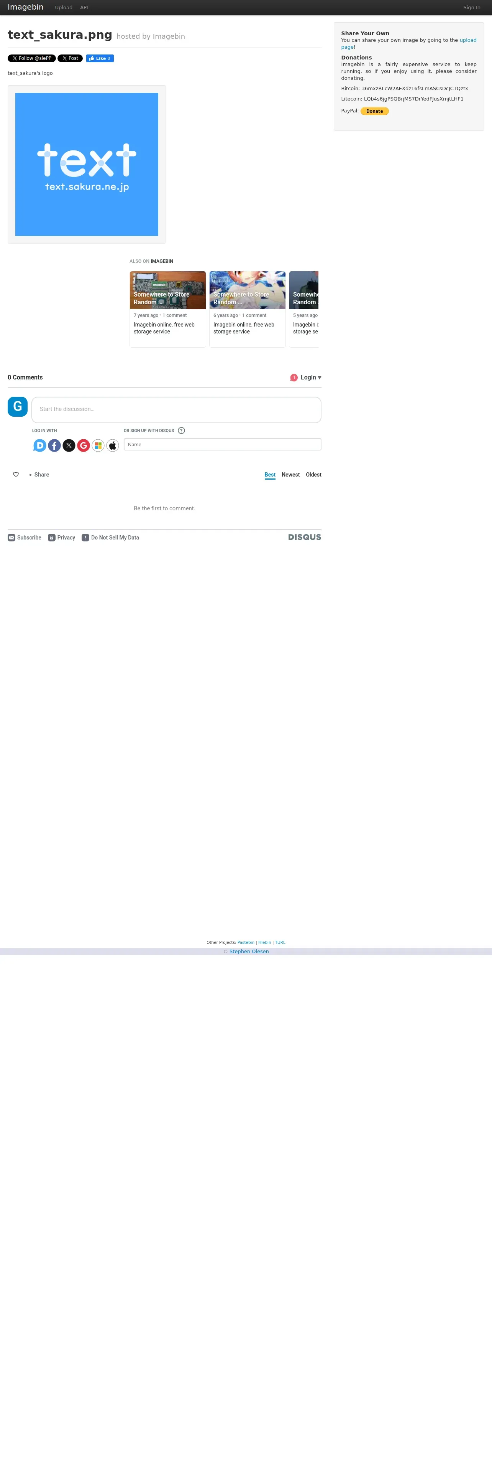492x1478 pixels.
Task: Click the heart recommend icon
Action: tap(16, 475)
